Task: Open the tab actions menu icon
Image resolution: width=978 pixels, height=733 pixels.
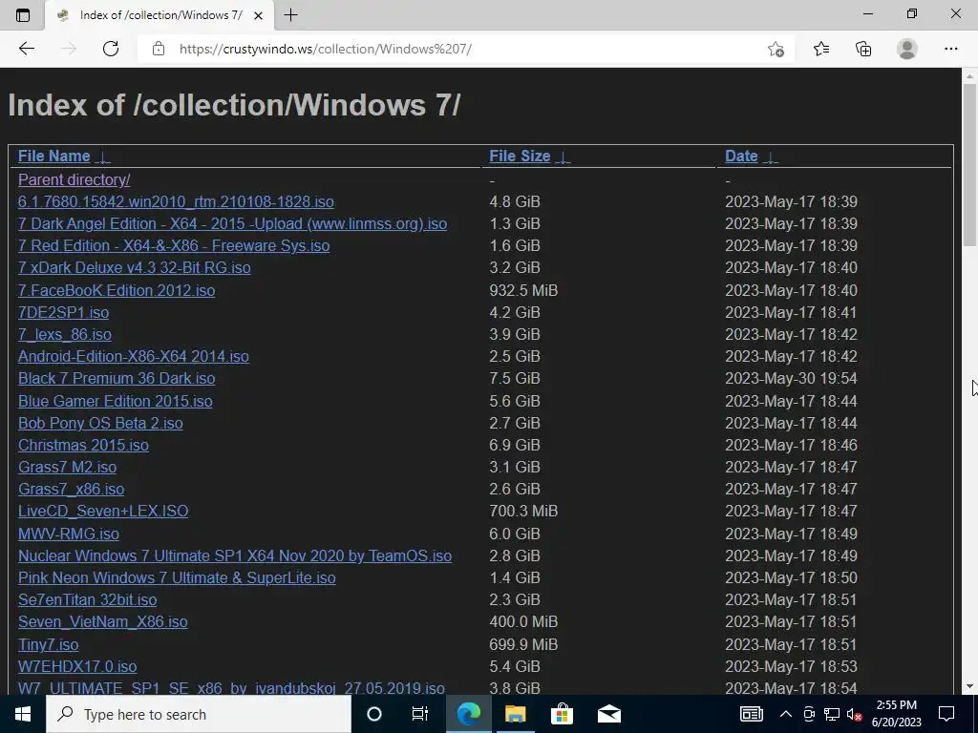Action: 23,15
